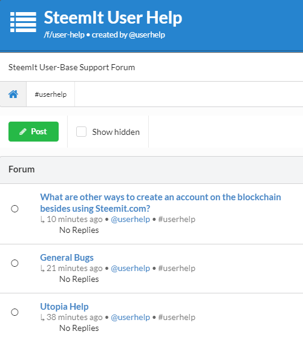Click the Show hidden label
The height and width of the screenshot is (340, 303).
[116, 132]
